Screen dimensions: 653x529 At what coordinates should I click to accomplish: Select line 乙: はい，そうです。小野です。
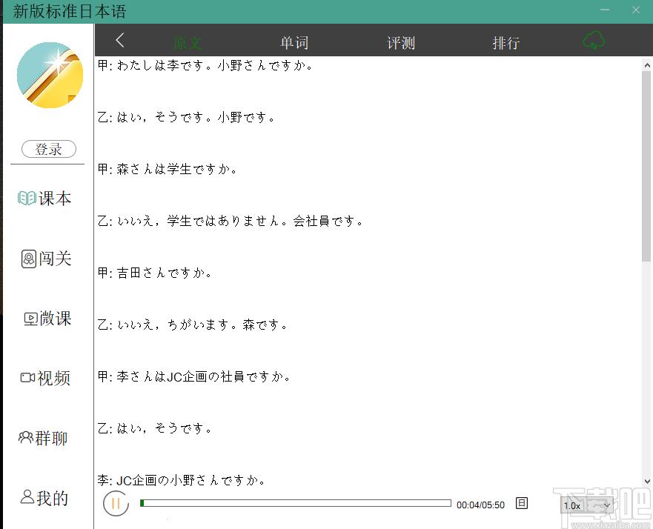(186, 117)
